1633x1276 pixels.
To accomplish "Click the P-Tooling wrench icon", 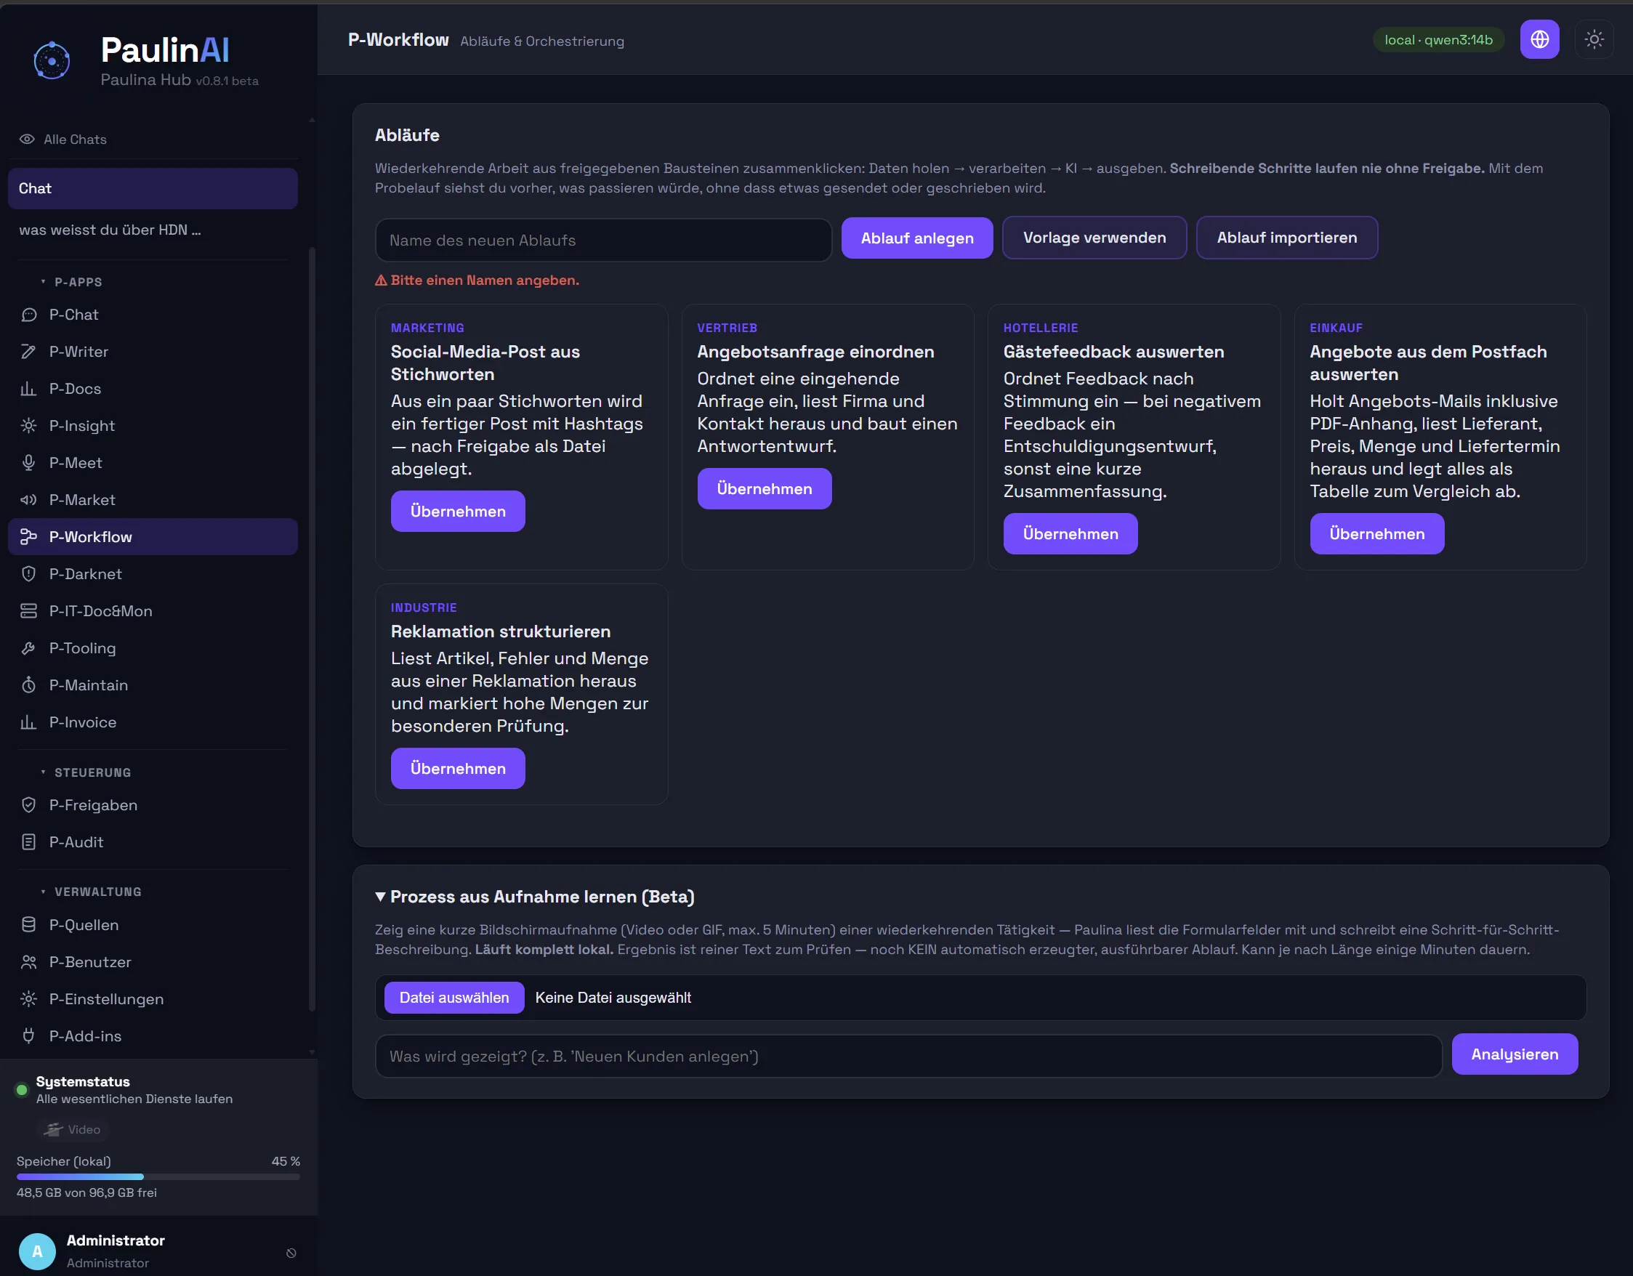I will (x=28, y=648).
